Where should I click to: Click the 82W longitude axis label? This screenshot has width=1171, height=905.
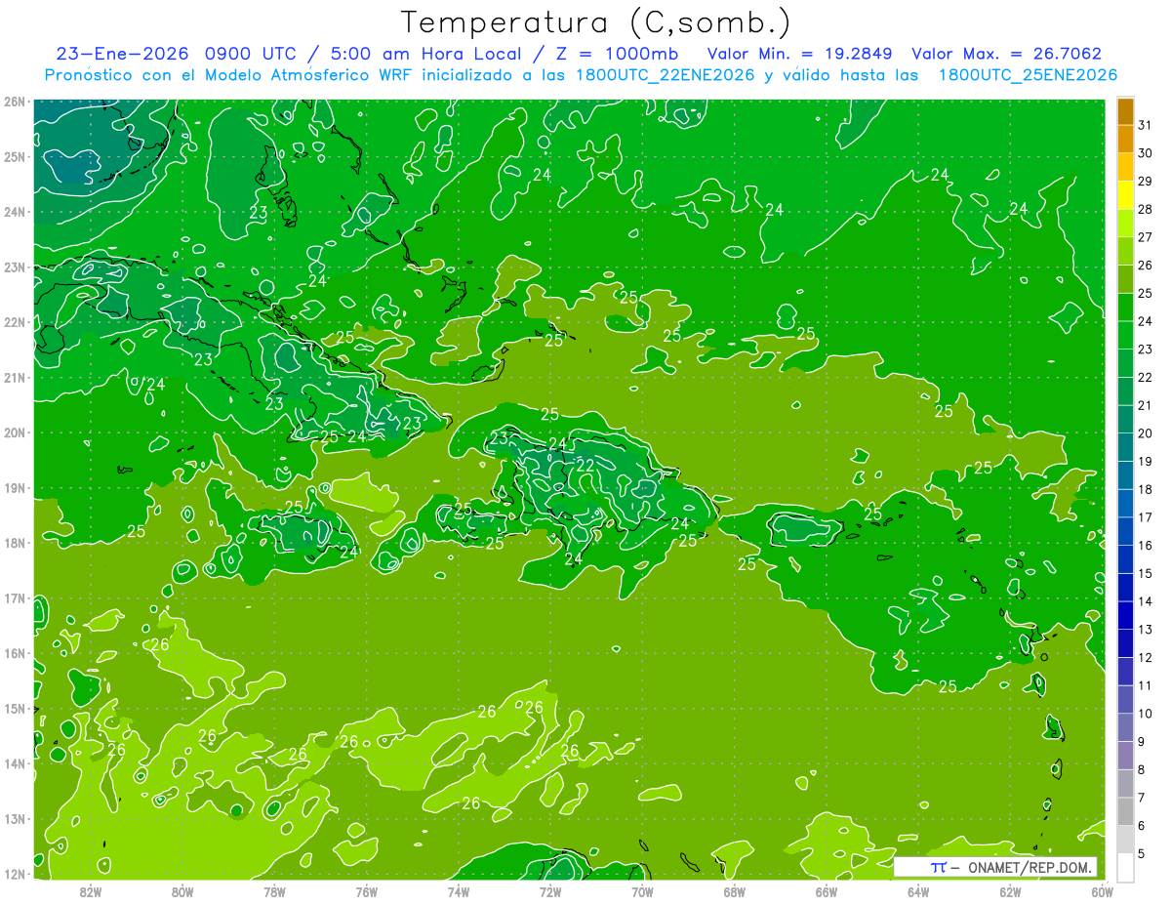(x=91, y=892)
